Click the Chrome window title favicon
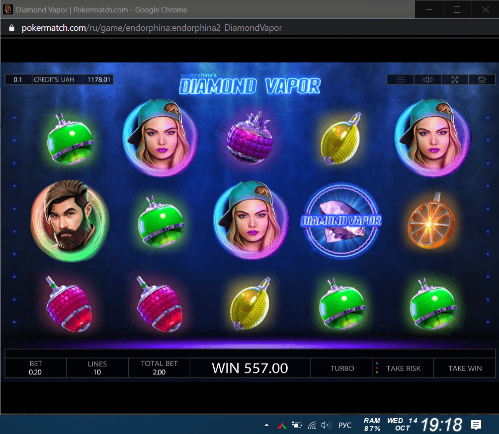 8,9
